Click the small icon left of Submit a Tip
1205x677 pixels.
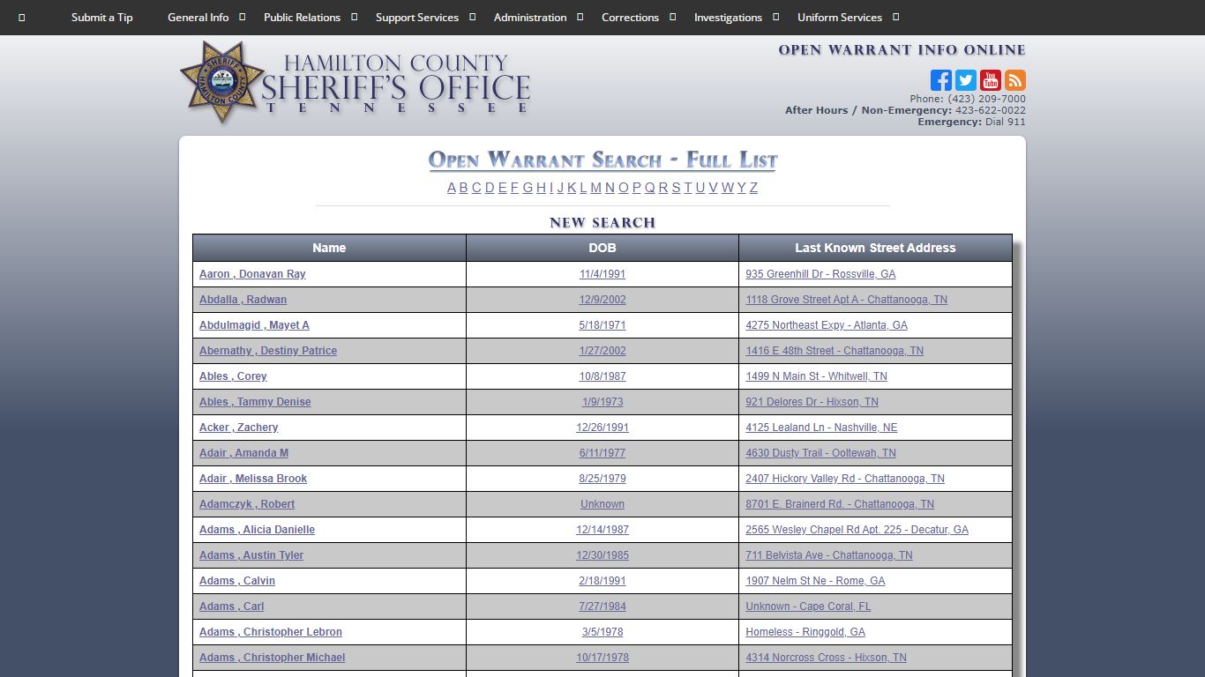tap(22, 18)
